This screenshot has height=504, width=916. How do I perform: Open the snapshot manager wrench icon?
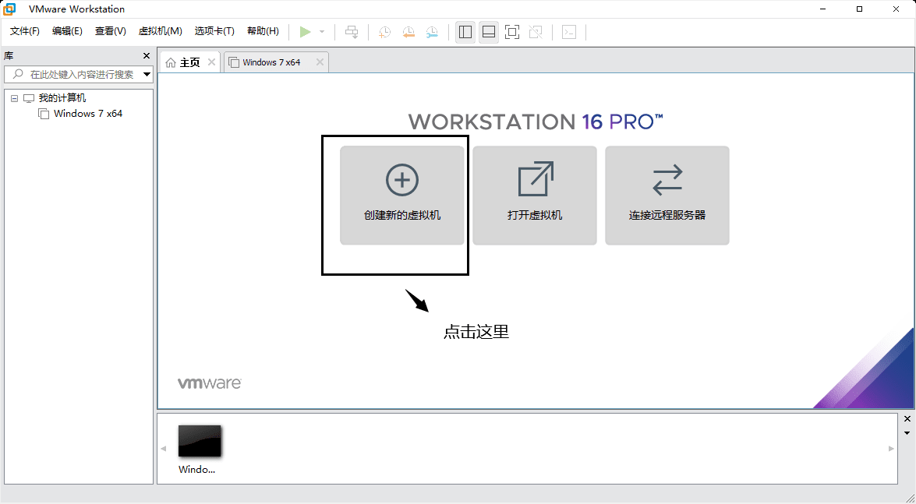coord(432,31)
